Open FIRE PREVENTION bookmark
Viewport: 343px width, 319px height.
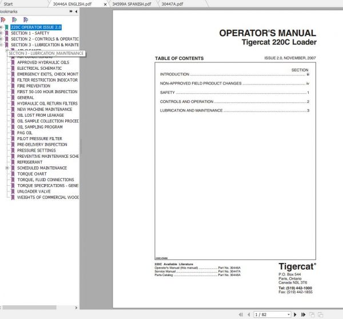click(x=34, y=86)
